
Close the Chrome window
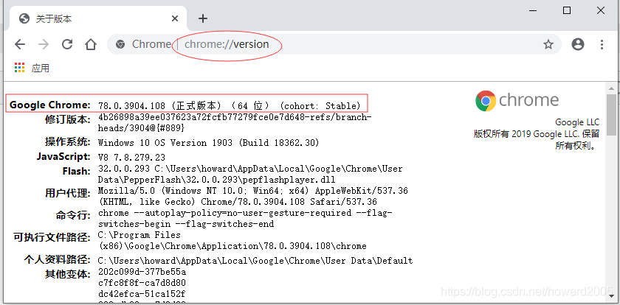tap(601, 10)
